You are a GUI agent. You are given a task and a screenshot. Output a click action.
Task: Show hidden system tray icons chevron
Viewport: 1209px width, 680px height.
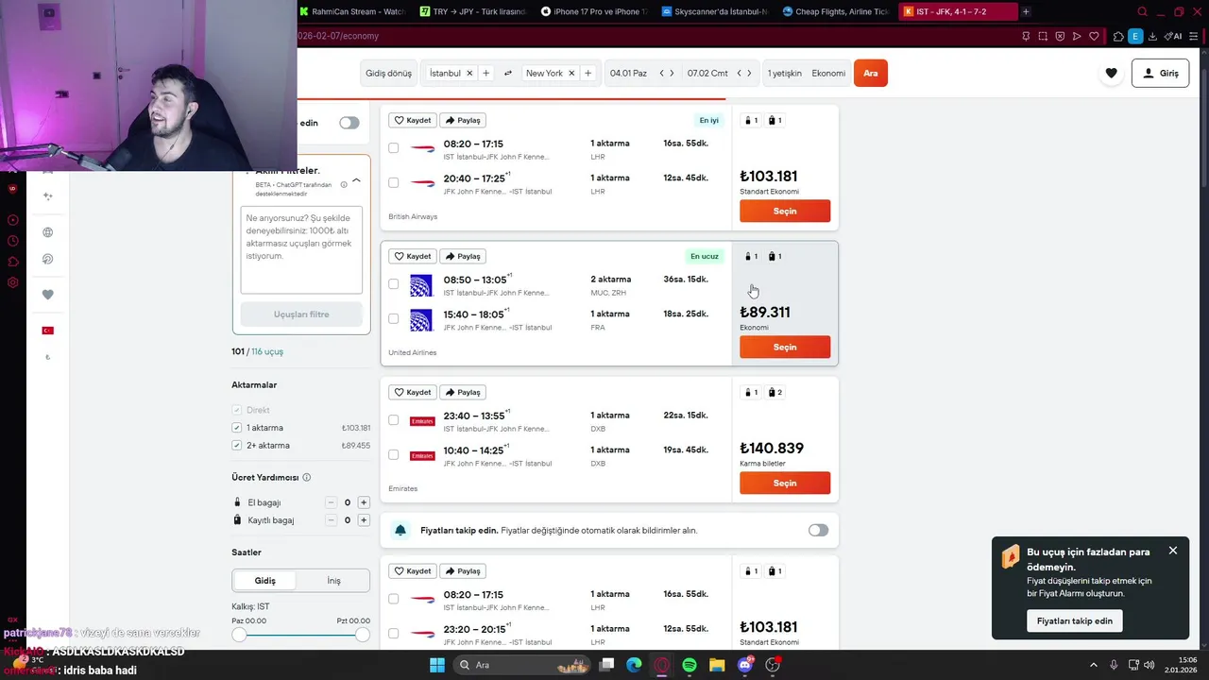(1094, 665)
